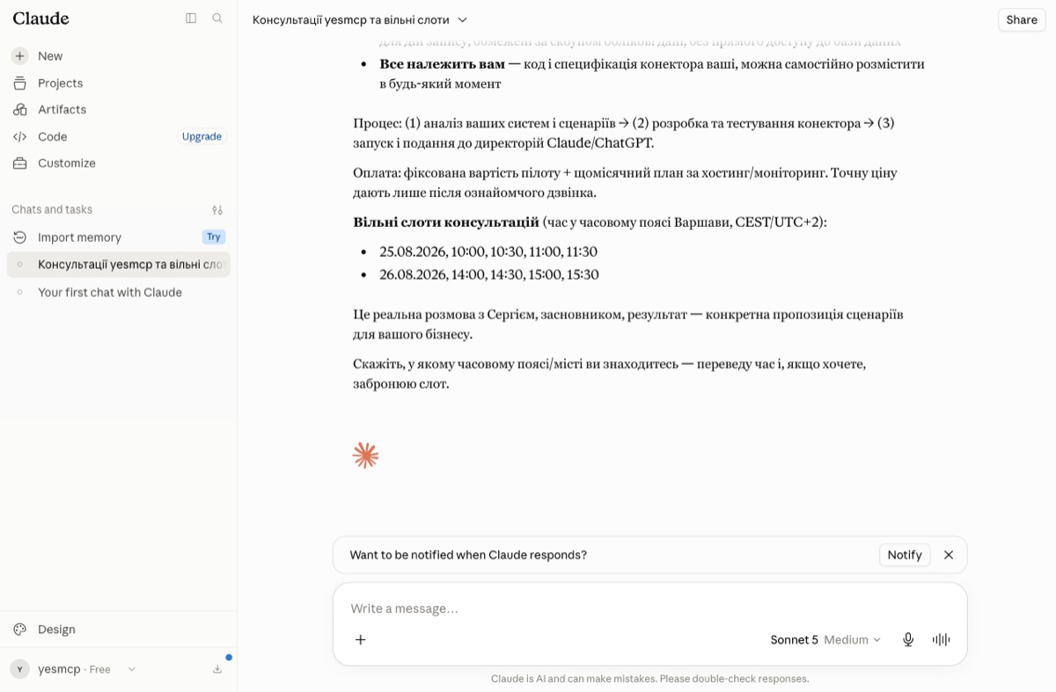The image size is (1056, 692).
Task: Focus the Write a message input
Action: 649,608
